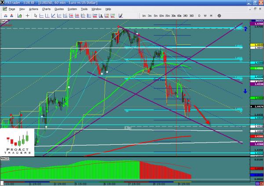Click the blue up arrow on price axis
The width and height of the screenshot is (264, 186).
tap(246, 27)
